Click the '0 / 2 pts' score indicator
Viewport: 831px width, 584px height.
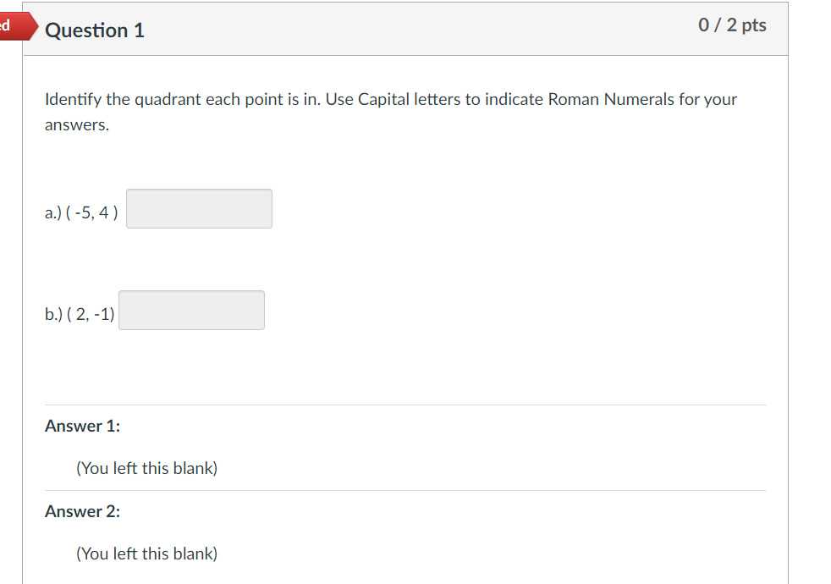[731, 25]
